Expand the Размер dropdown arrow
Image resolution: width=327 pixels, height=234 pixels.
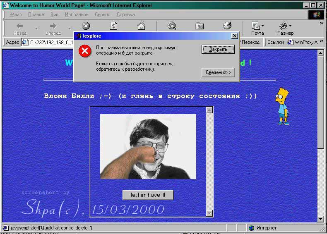pyautogui.click(x=291, y=26)
